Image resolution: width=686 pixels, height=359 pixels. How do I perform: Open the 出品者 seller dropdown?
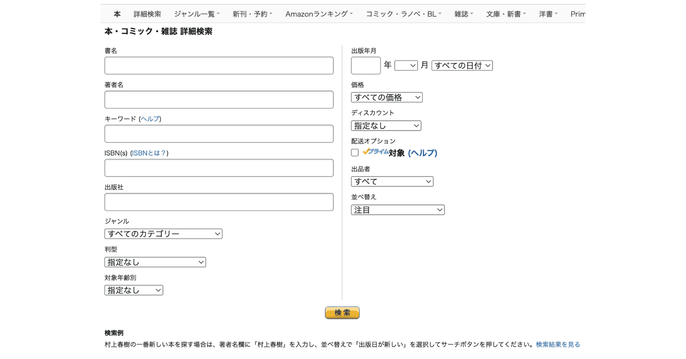click(x=392, y=181)
